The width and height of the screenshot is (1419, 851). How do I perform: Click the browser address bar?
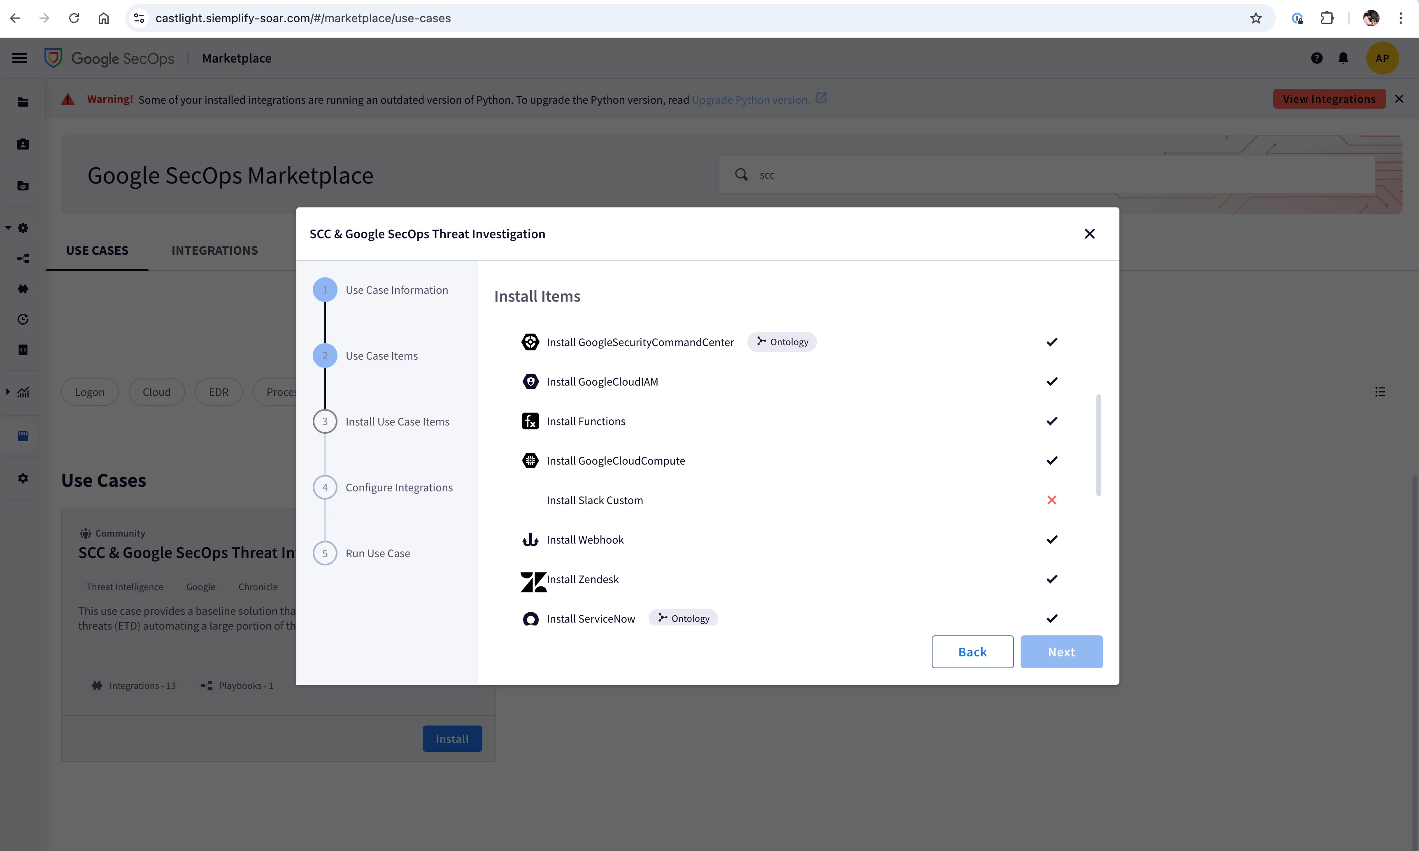pyautogui.click(x=700, y=19)
